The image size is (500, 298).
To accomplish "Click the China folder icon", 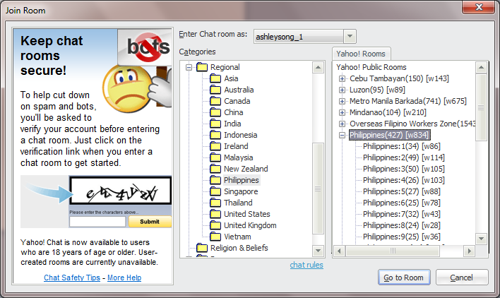I will coord(215,112).
